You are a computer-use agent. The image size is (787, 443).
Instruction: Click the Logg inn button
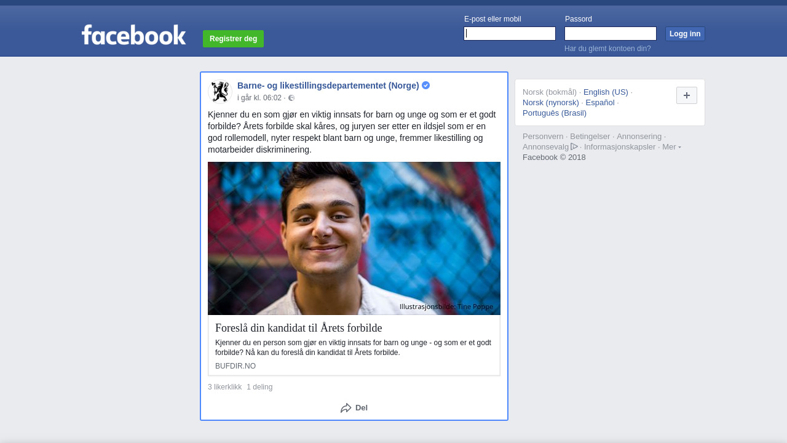[685, 34]
